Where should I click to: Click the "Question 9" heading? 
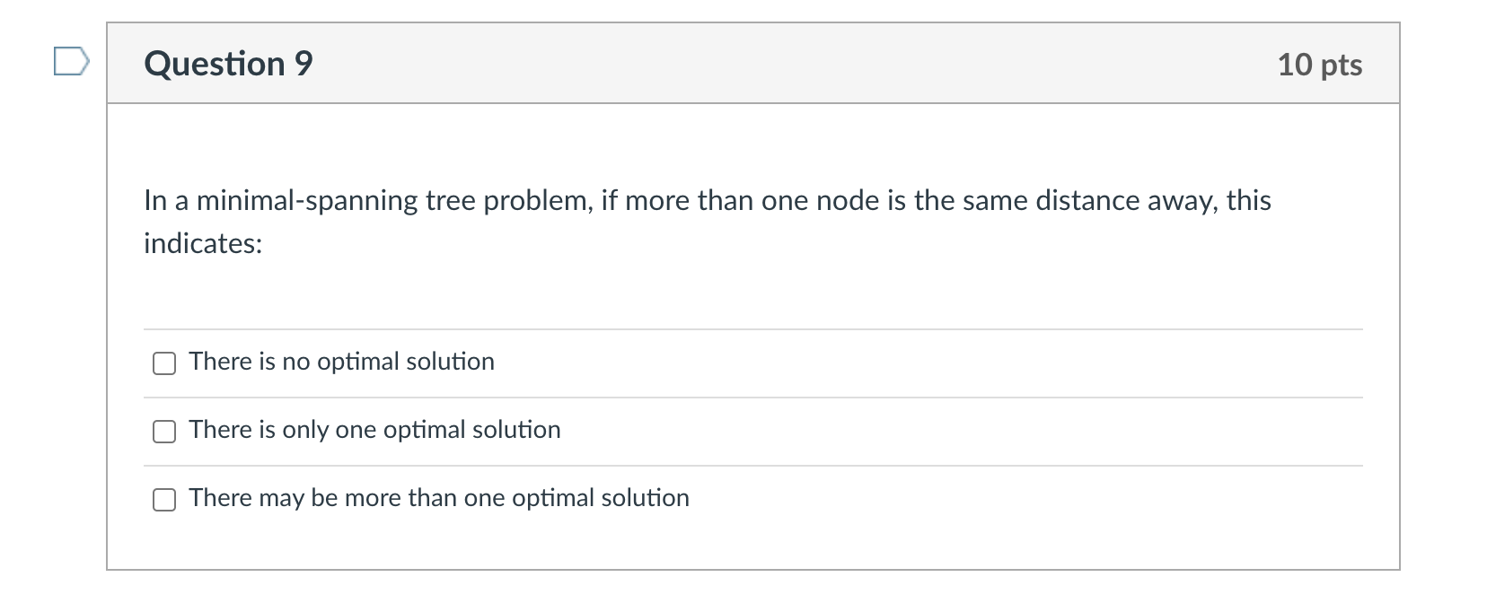pos(228,64)
